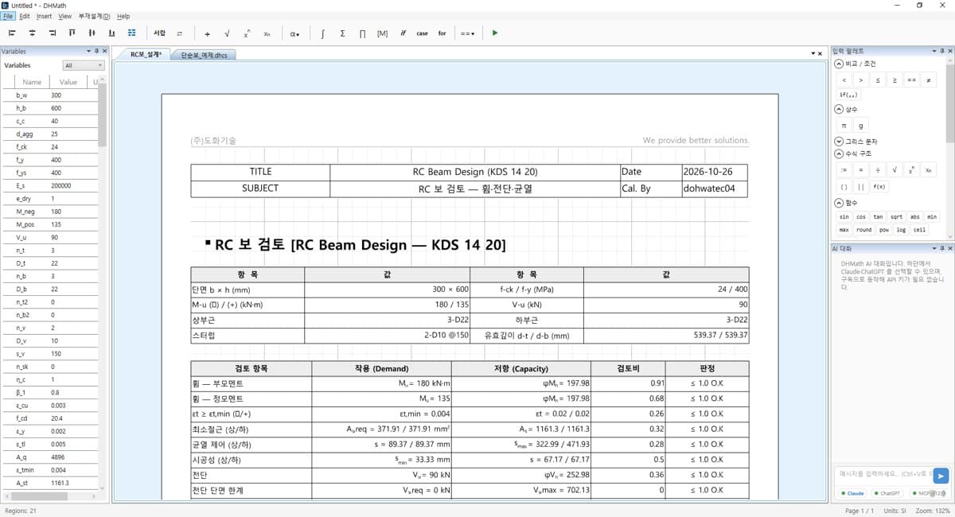Open the Variables filter All dropdown

pos(84,65)
